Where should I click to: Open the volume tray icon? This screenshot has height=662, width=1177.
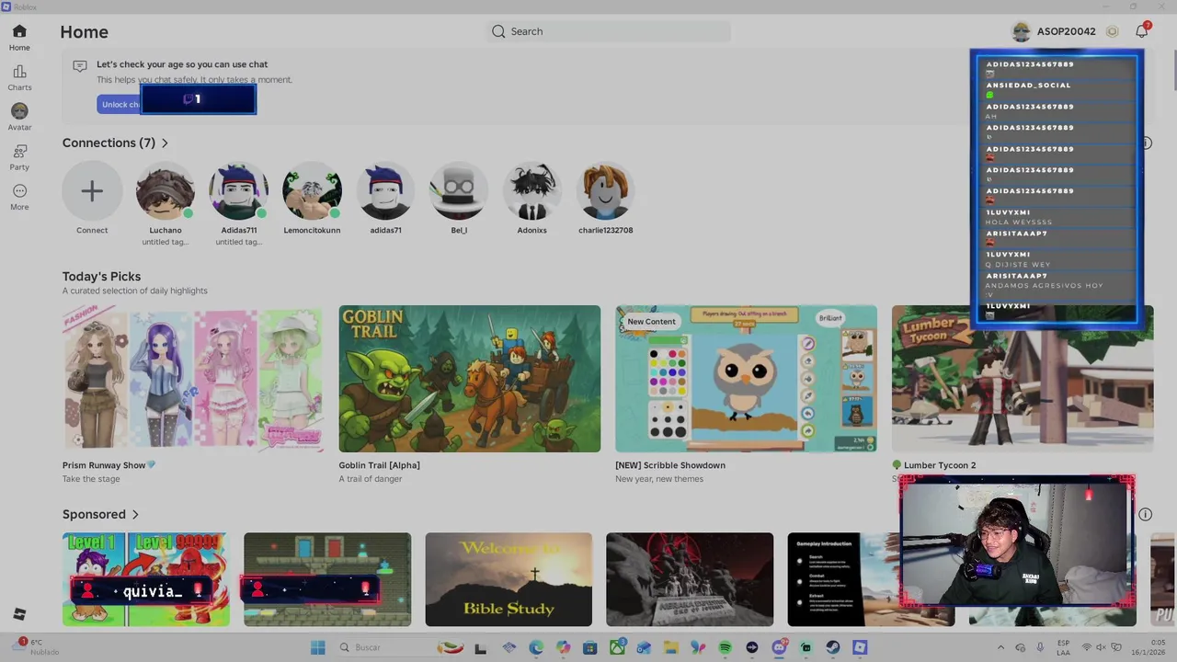click(1102, 647)
